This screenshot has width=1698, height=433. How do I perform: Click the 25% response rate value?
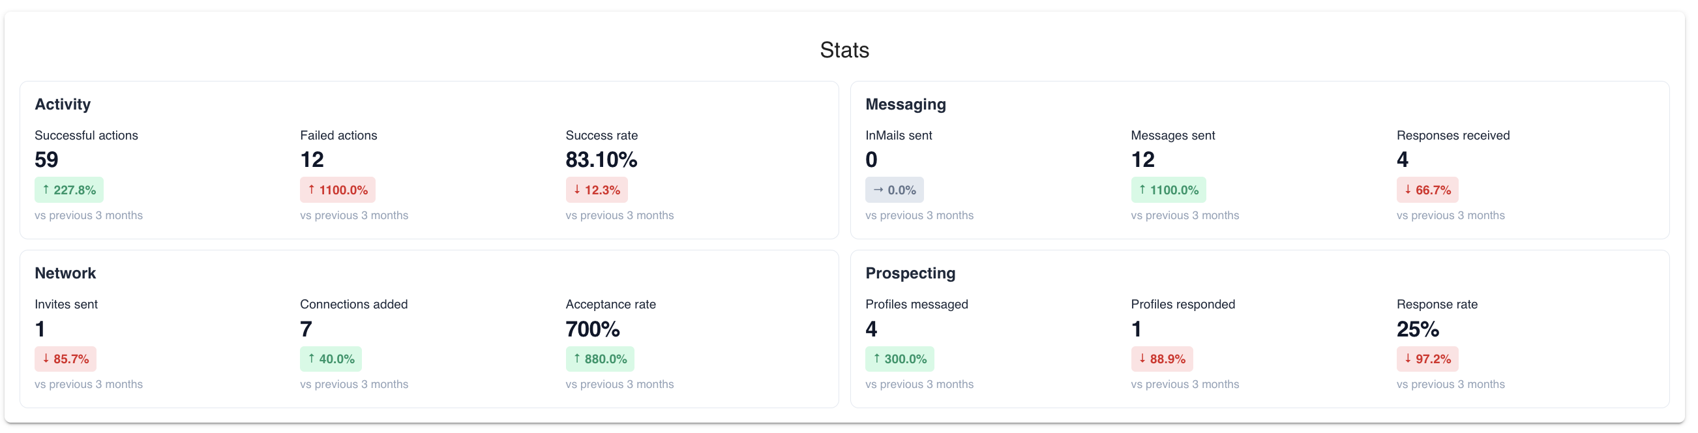click(1418, 329)
